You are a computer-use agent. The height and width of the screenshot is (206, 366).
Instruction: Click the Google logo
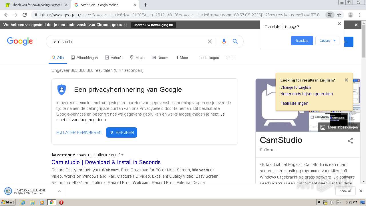20,41
